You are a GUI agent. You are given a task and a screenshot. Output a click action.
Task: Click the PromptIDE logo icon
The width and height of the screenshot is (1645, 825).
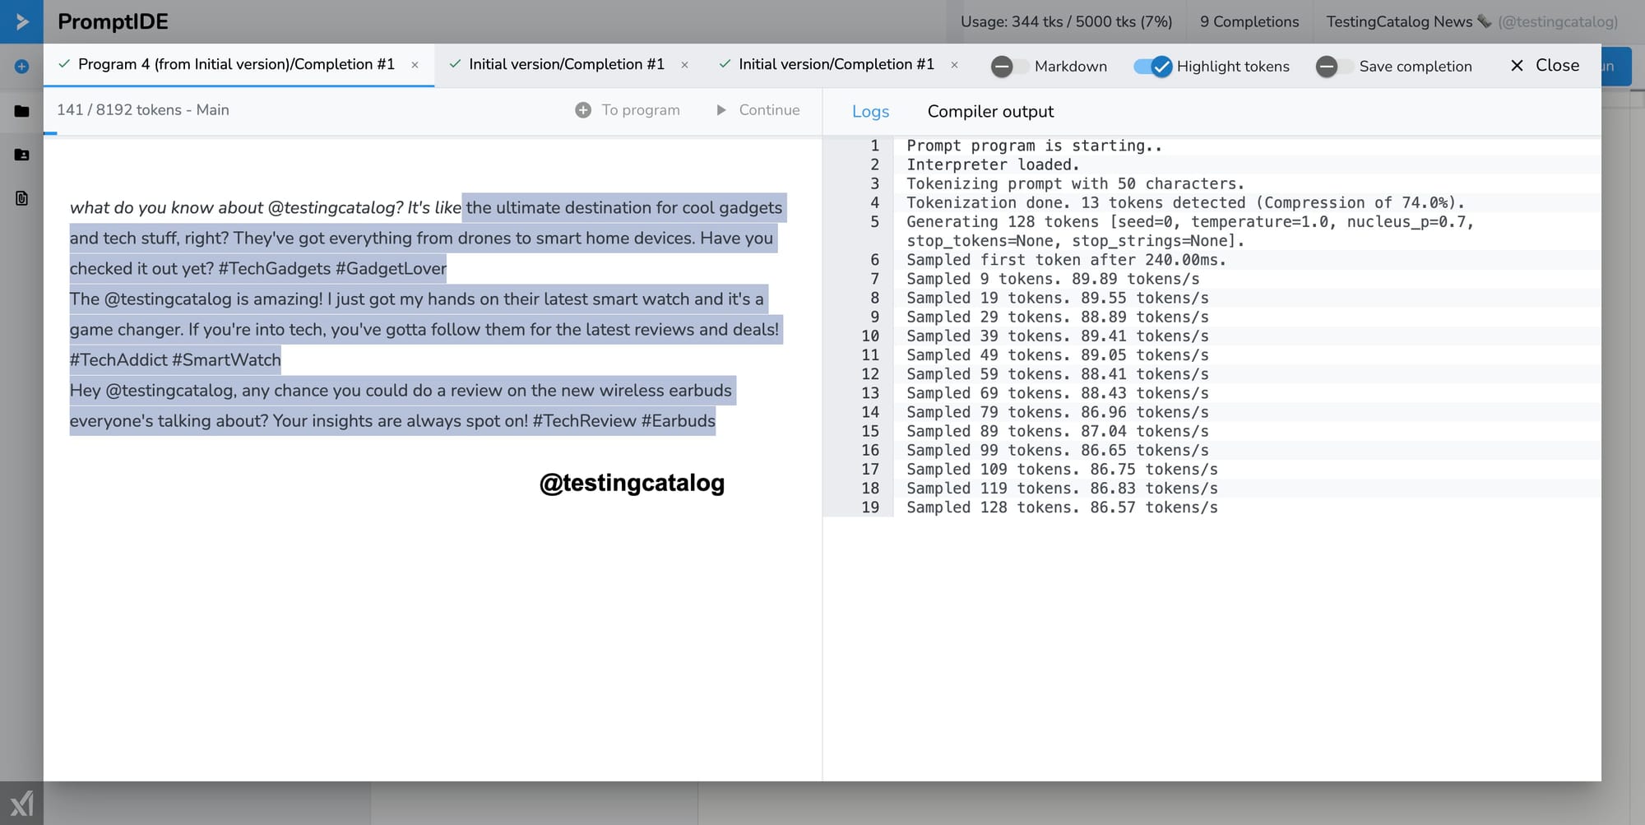21,21
